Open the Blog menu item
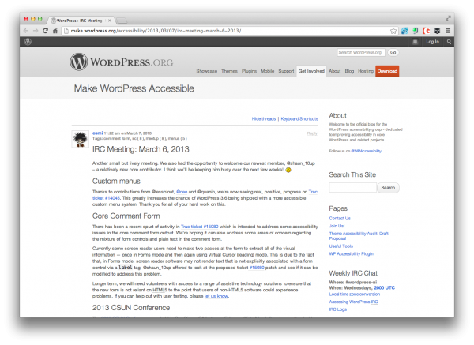Viewport: 474px width, 345px height. pos(349,71)
